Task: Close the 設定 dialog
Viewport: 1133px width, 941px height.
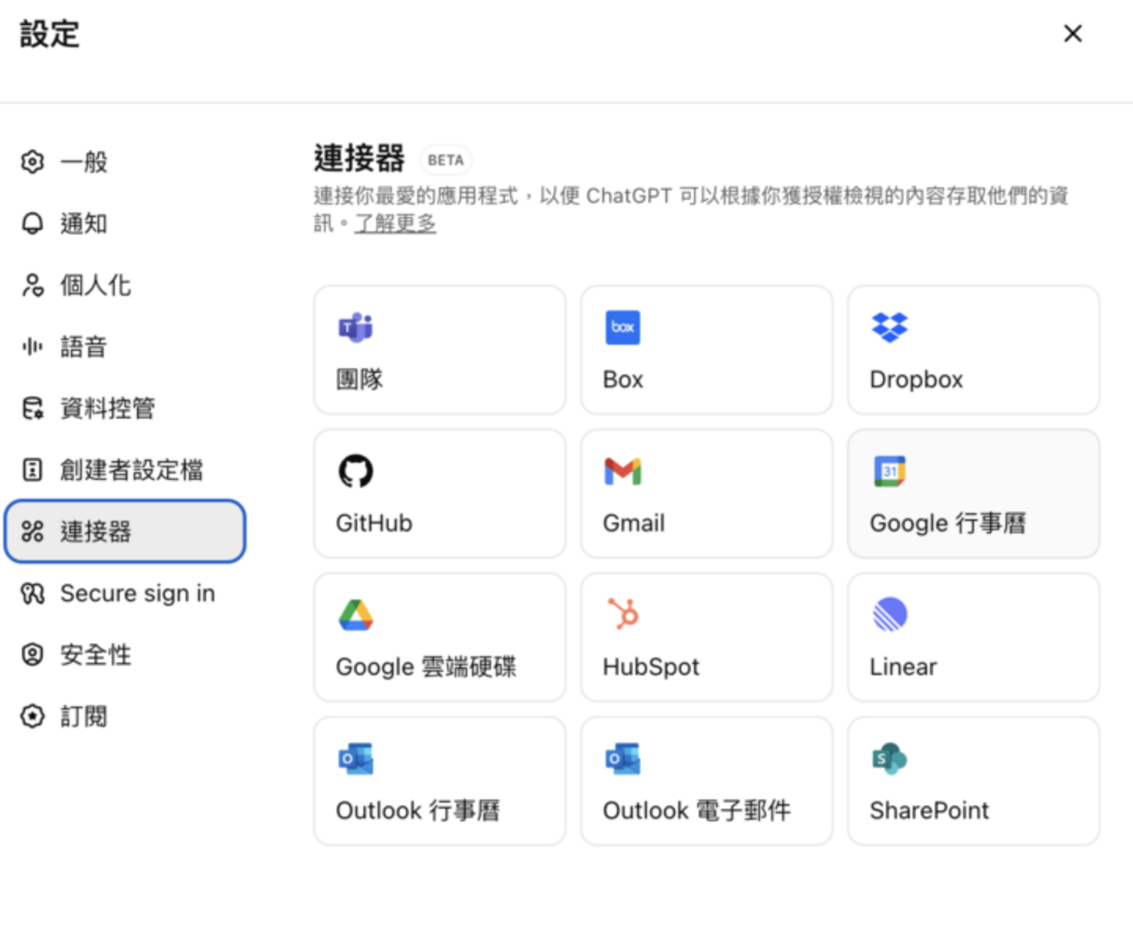Action: coord(1072,34)
